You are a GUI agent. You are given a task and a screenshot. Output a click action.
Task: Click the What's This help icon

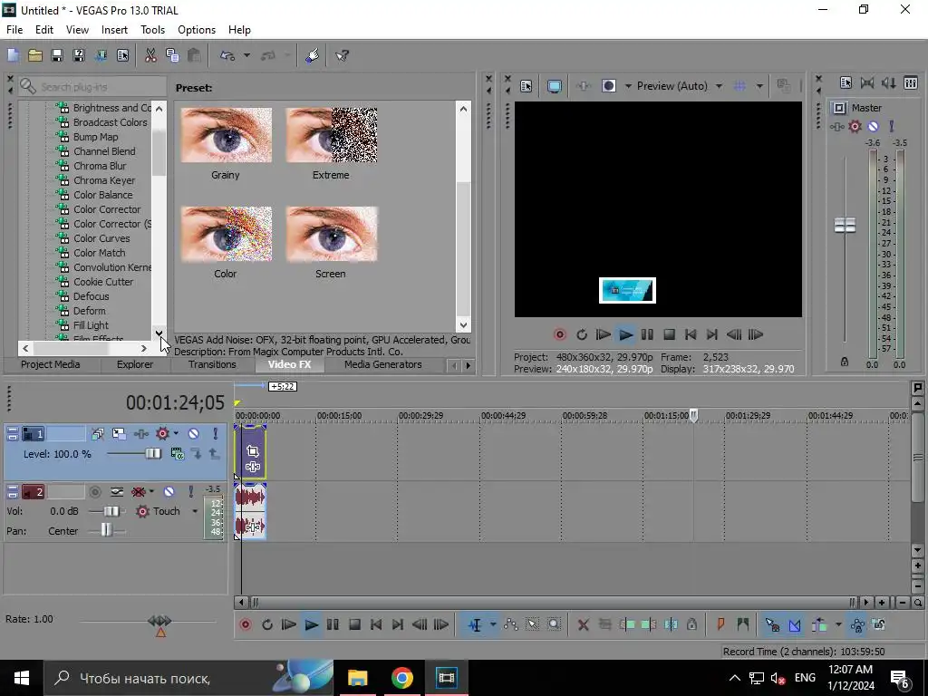[342, 55]
